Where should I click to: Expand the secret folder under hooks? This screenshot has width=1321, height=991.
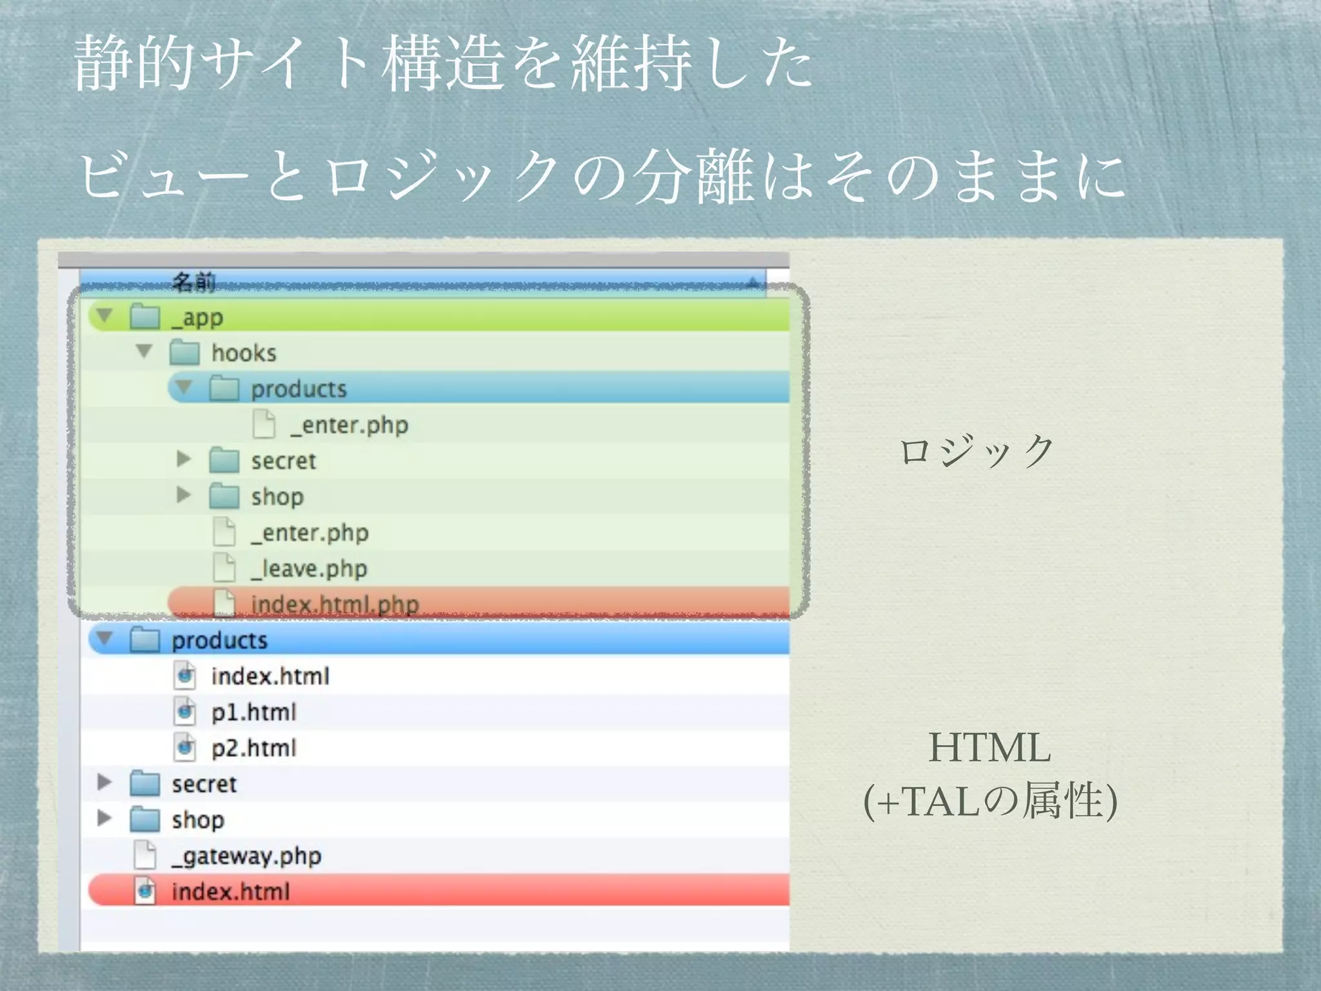(184, 459)
